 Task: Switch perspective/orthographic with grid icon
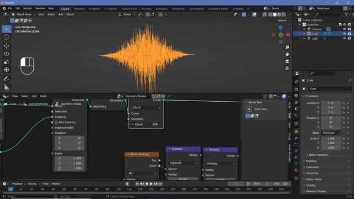tap(287, 68)
